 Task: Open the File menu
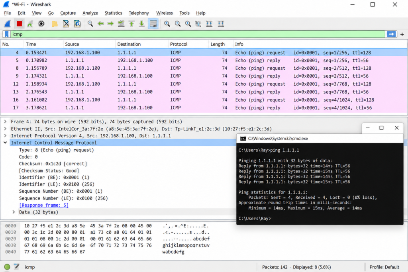(7, 13)
